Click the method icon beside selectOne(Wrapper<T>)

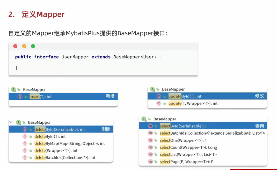coord(150,140)
